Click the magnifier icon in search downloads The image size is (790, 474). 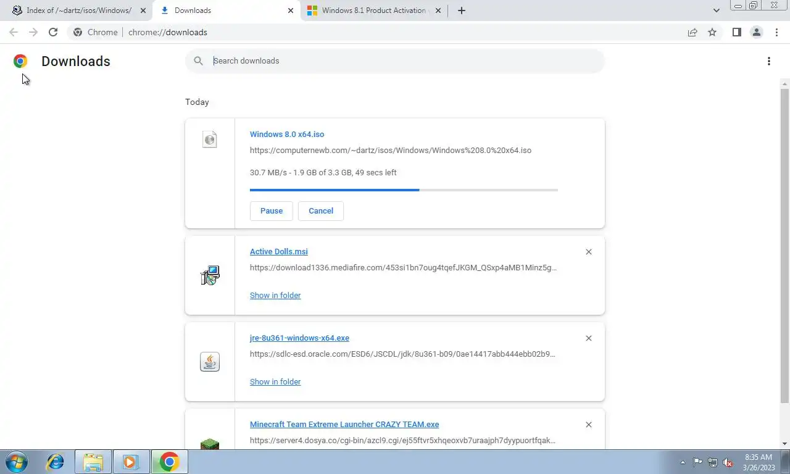[x=198, y=60]
